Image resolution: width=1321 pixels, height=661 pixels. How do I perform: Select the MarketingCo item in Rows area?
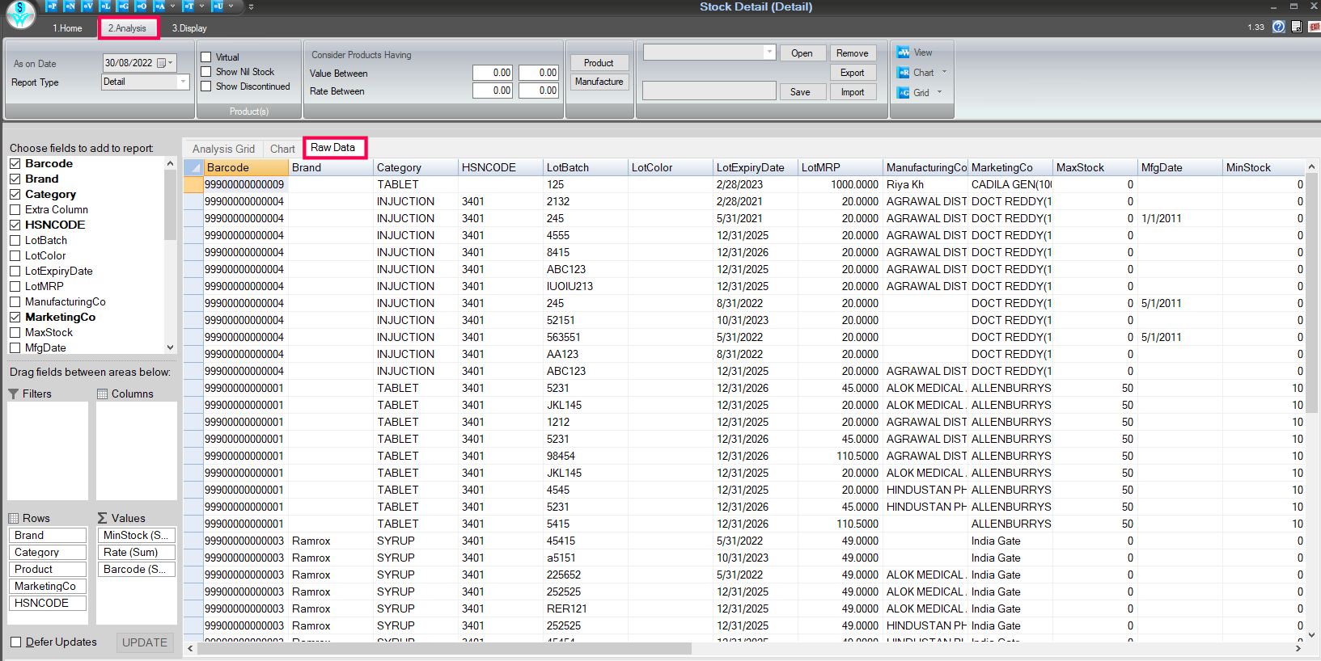(48, 586)
